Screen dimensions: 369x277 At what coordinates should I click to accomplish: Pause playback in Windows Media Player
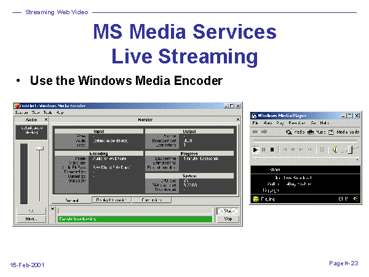264,150
